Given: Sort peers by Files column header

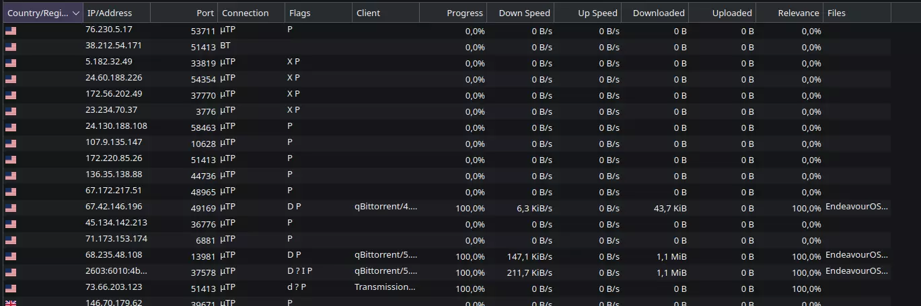Looking at the screenshot, I should (857, 13).
